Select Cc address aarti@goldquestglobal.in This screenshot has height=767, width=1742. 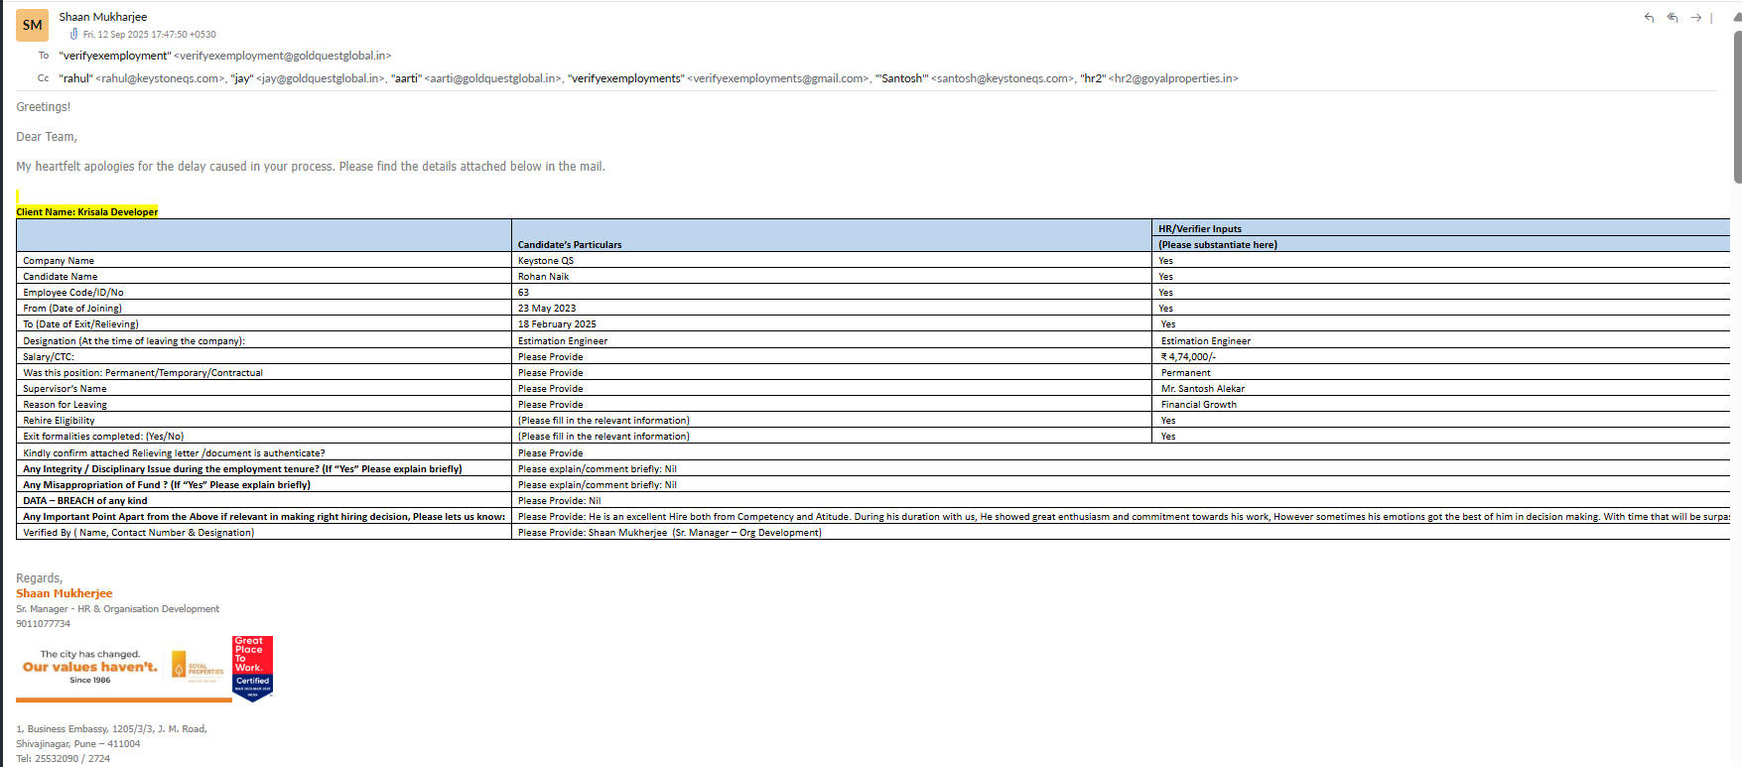click(476, 78)
